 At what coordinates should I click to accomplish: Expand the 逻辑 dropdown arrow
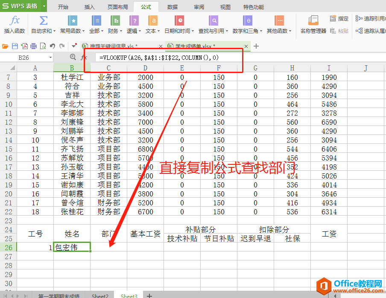coord(140,31)
